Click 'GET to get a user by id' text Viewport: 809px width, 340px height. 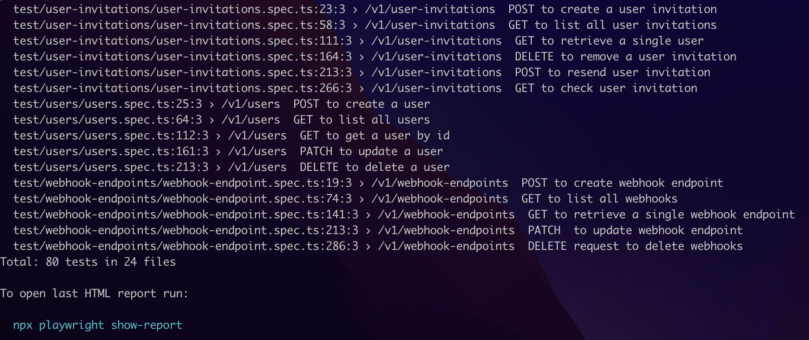(x=375, y=136)
